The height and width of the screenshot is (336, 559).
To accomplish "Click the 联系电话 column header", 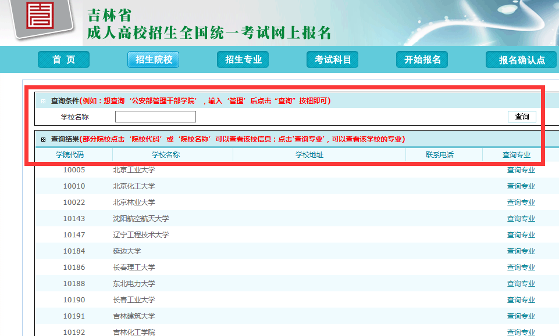I will coord(440,155).
